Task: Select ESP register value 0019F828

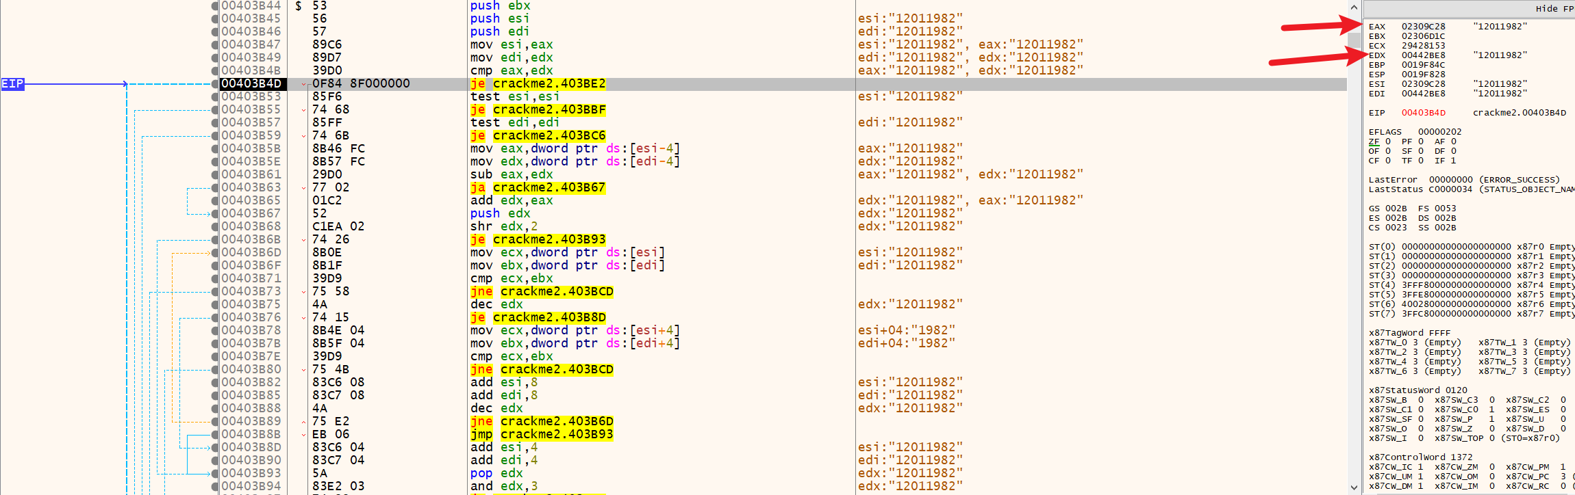Action: (x=1423, y=75)
